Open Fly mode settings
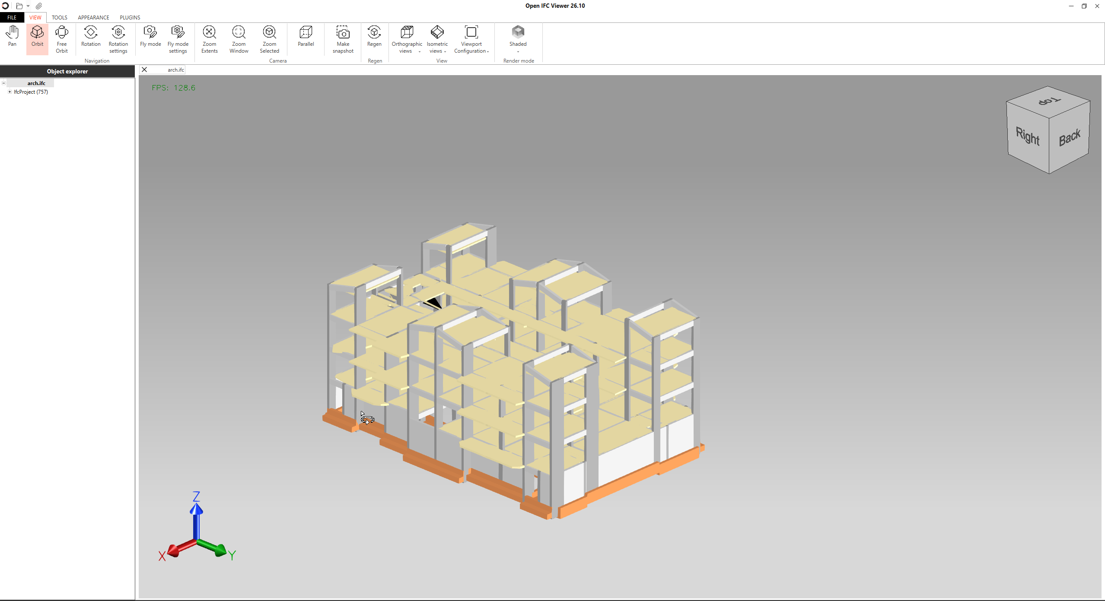This screenshot has height=601, width=1105. pyautogui.click(x=178, y=39)
